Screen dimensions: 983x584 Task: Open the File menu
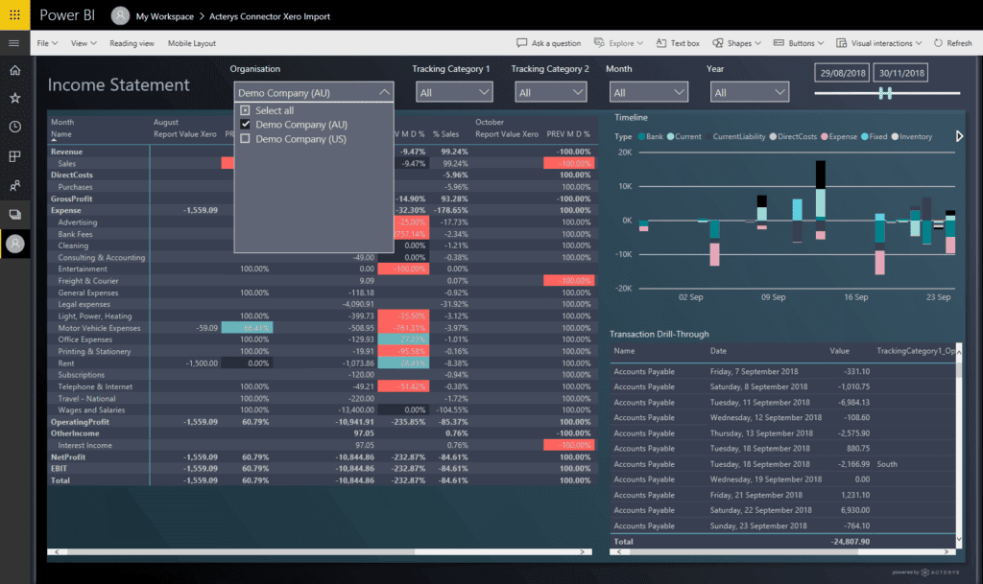pyautogui.click(x=46, y=43)
